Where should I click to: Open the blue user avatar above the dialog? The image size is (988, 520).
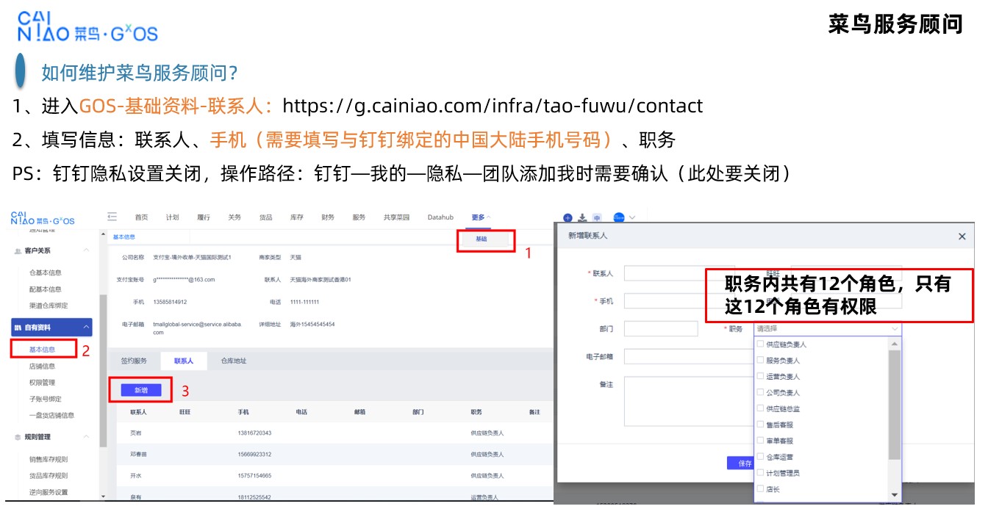point(619,217)
